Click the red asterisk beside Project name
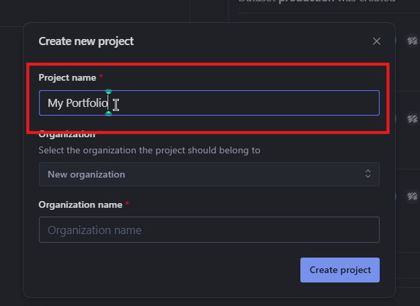The height and width of the screenshot is (306, 420). point(101,77)
